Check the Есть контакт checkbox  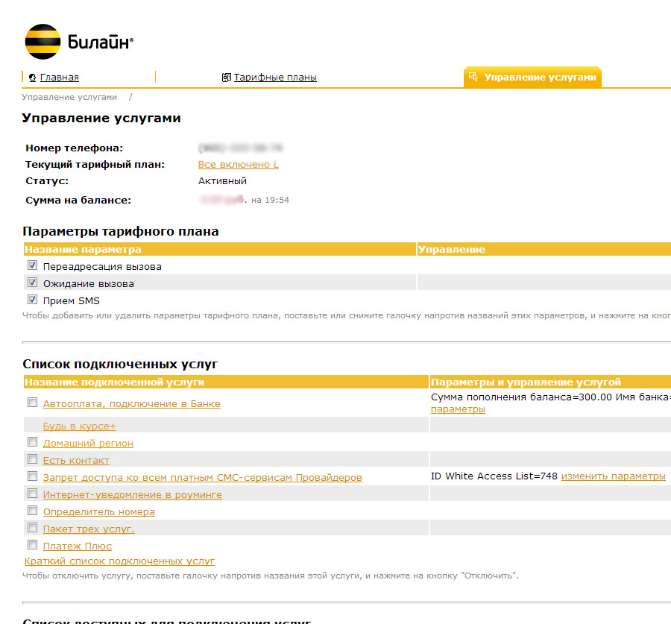coord(33,458)
